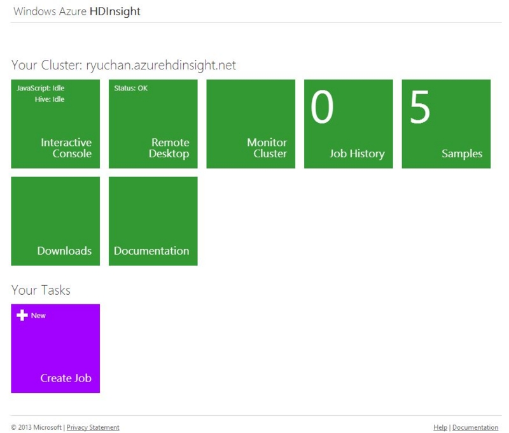Screen dimensions: 509x433
Task: Click the '© 2013 Microsoft' footer text
Action: point(36,427)
